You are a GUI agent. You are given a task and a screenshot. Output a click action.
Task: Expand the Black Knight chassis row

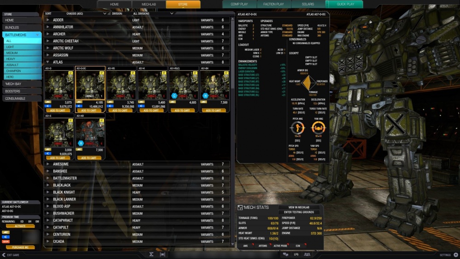pyautogui.click(x=137, y=192)
